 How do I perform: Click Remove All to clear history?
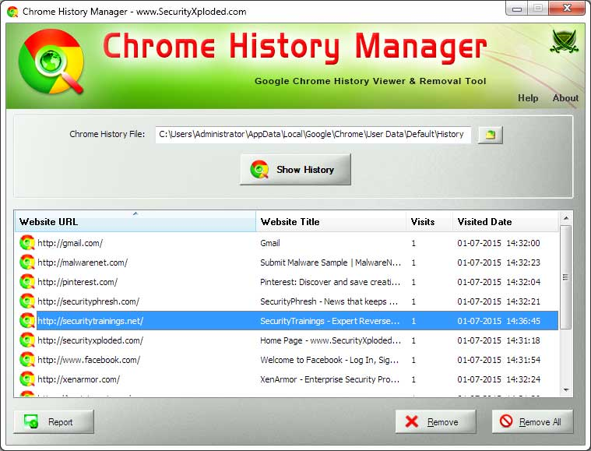pos(532,422)
